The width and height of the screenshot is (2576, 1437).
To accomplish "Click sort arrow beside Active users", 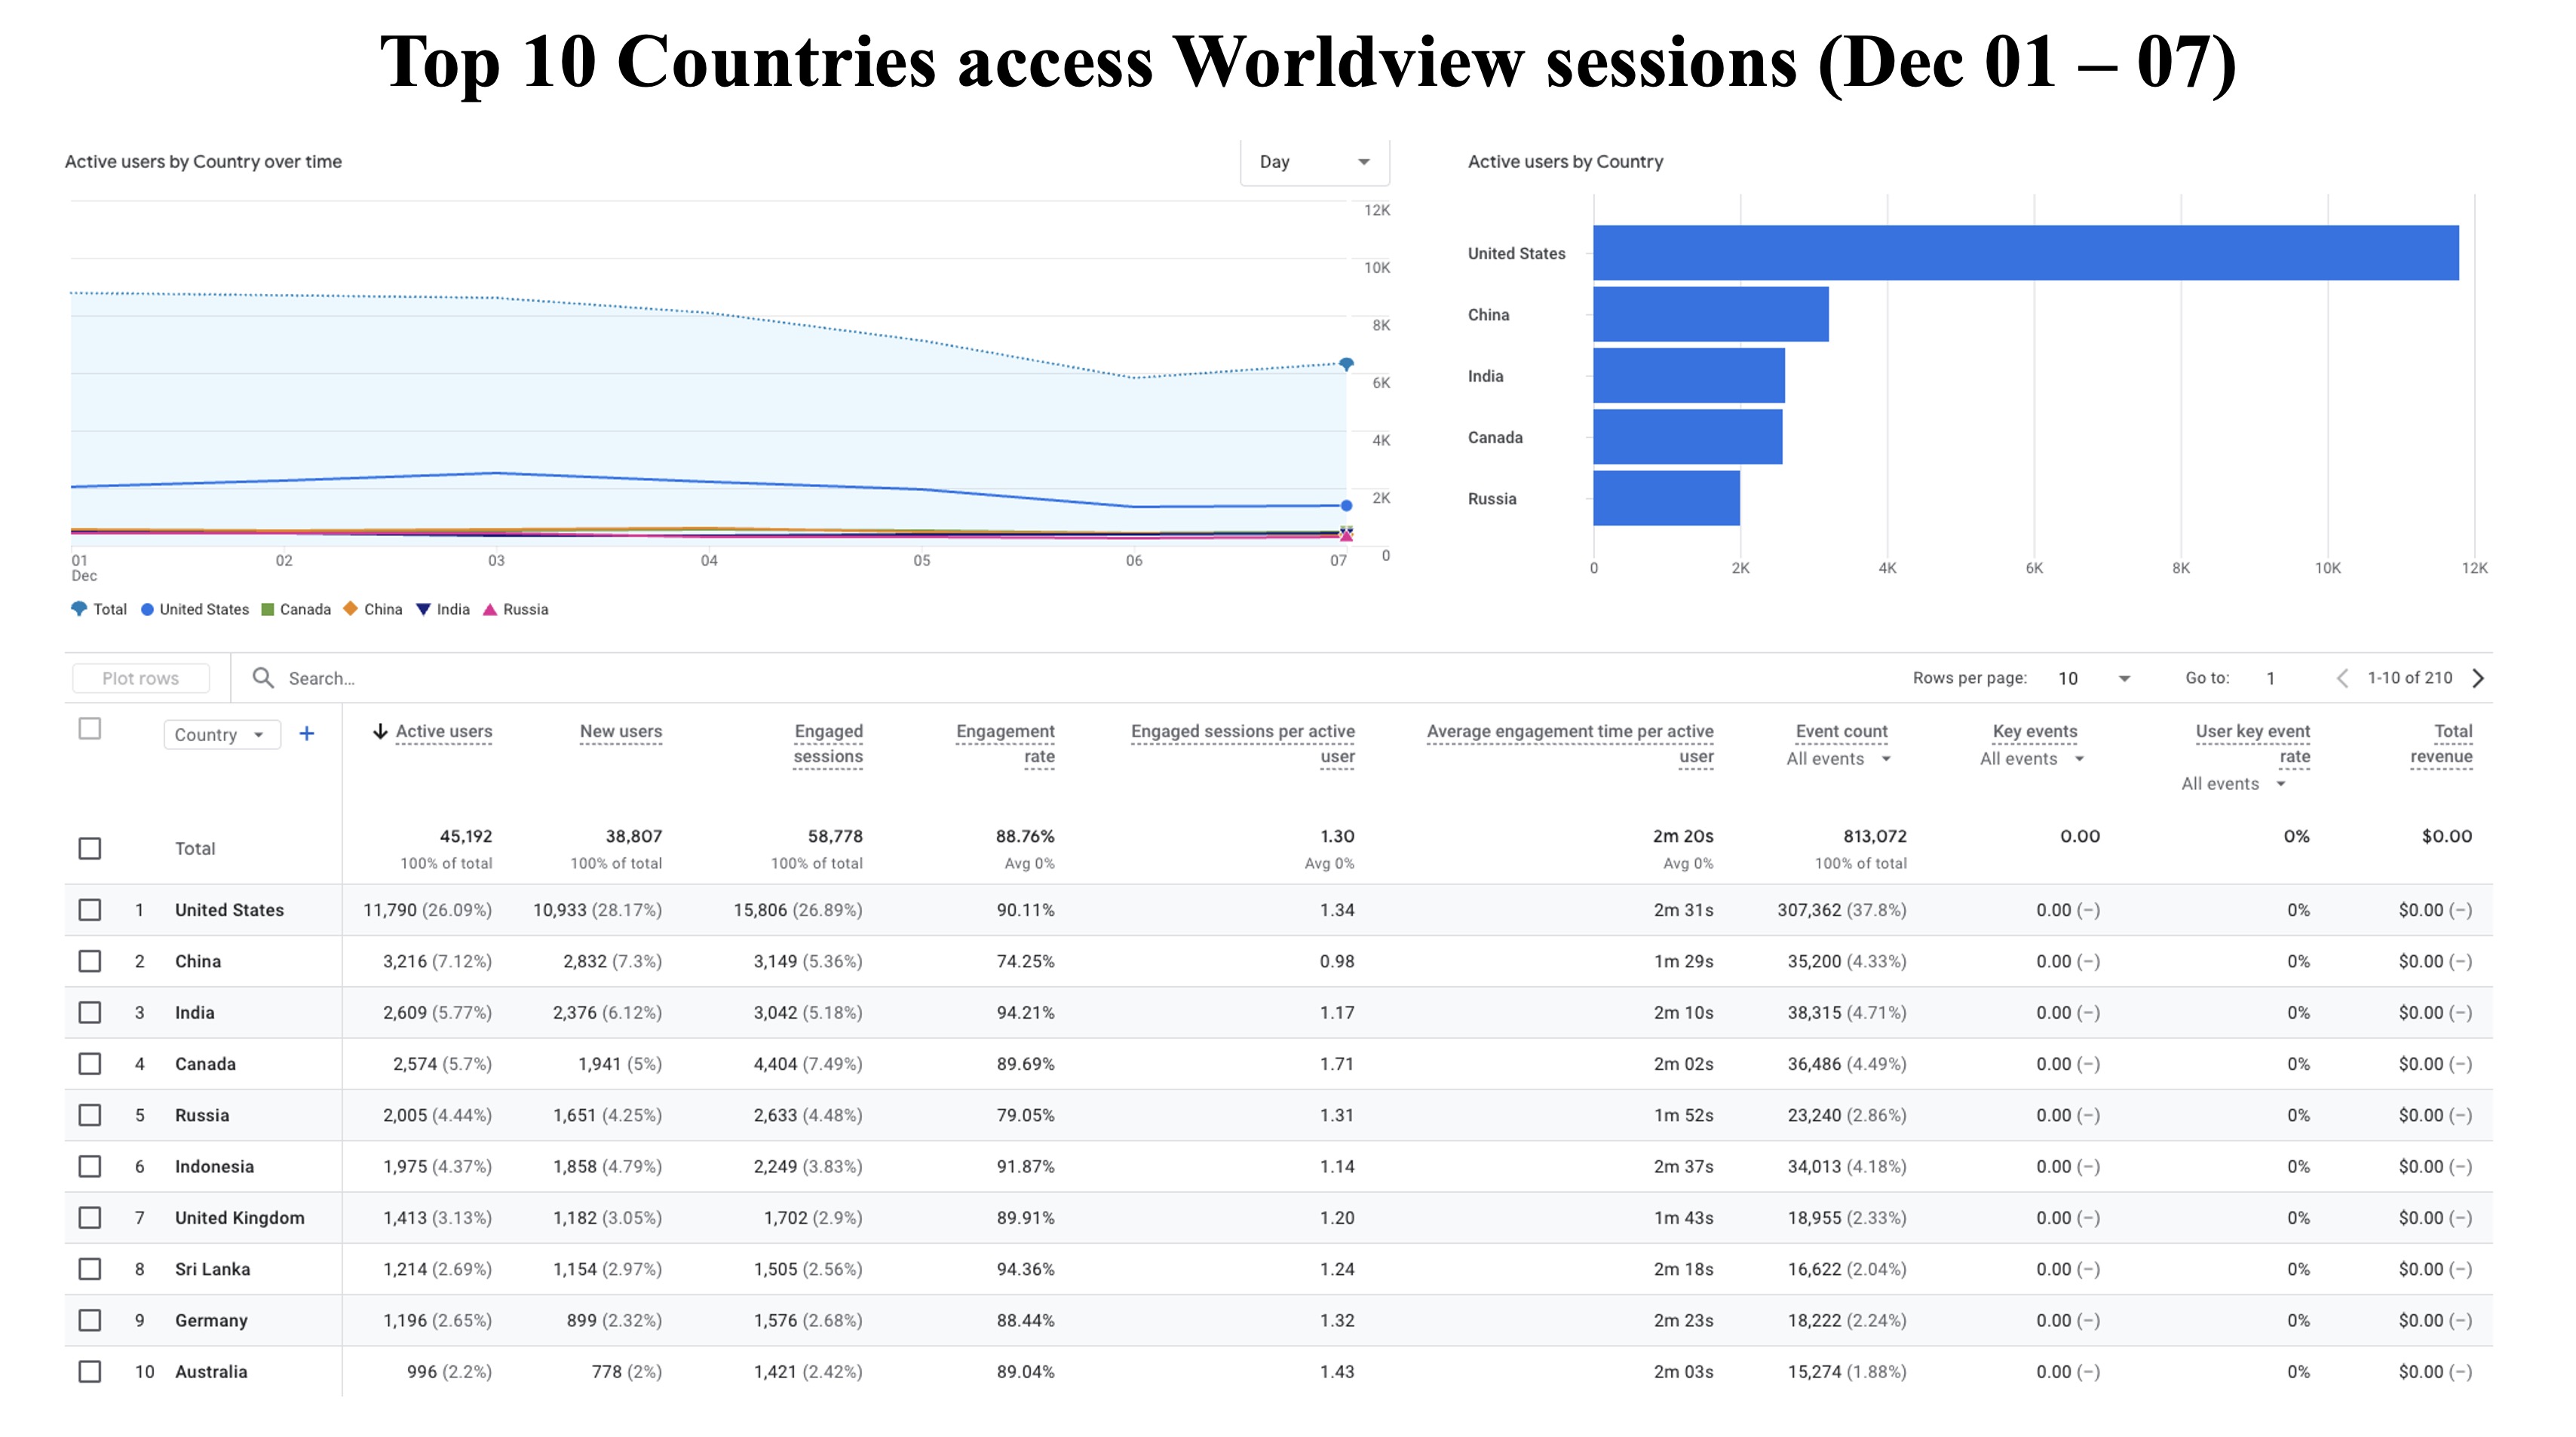I will [380, 732].
